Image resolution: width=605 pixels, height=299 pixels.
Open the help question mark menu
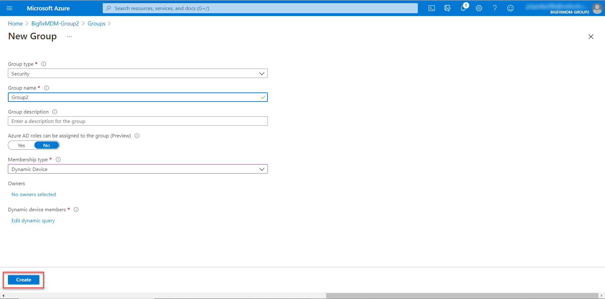coord(495,8)
